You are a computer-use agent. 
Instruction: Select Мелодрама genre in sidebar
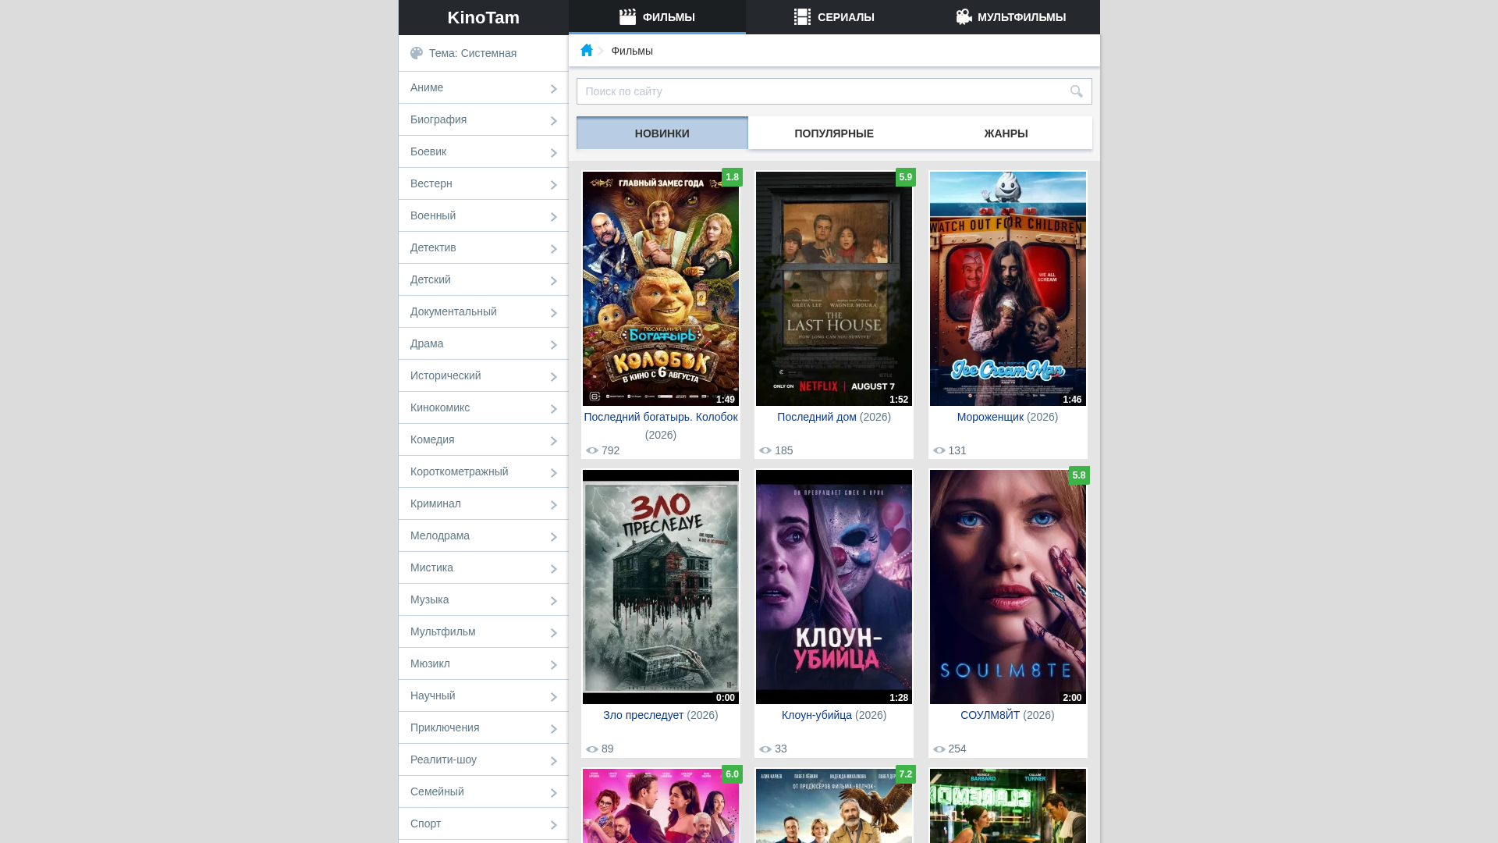[x=484, y=535]
